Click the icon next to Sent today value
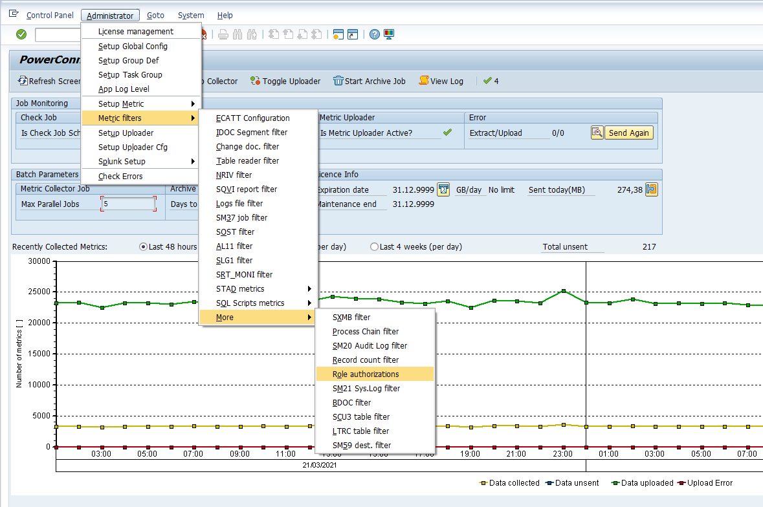This screenshot has width=763, height=507. tap(652, 189)
